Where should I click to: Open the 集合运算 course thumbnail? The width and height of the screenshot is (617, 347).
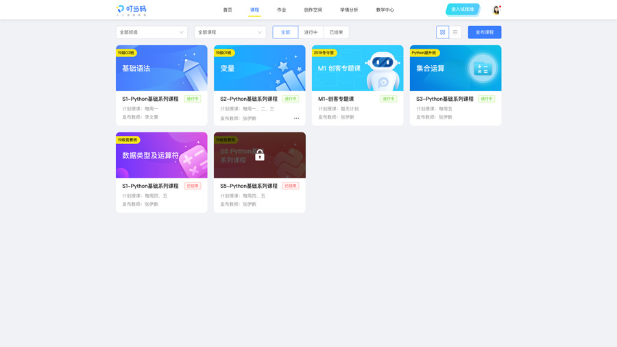coord(455,68)
